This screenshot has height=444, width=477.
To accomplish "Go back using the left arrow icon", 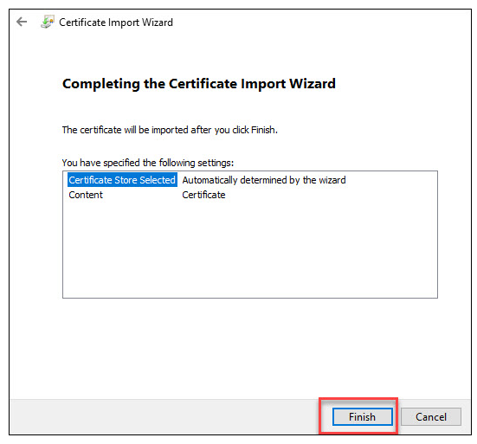I will tap(22, 22).
